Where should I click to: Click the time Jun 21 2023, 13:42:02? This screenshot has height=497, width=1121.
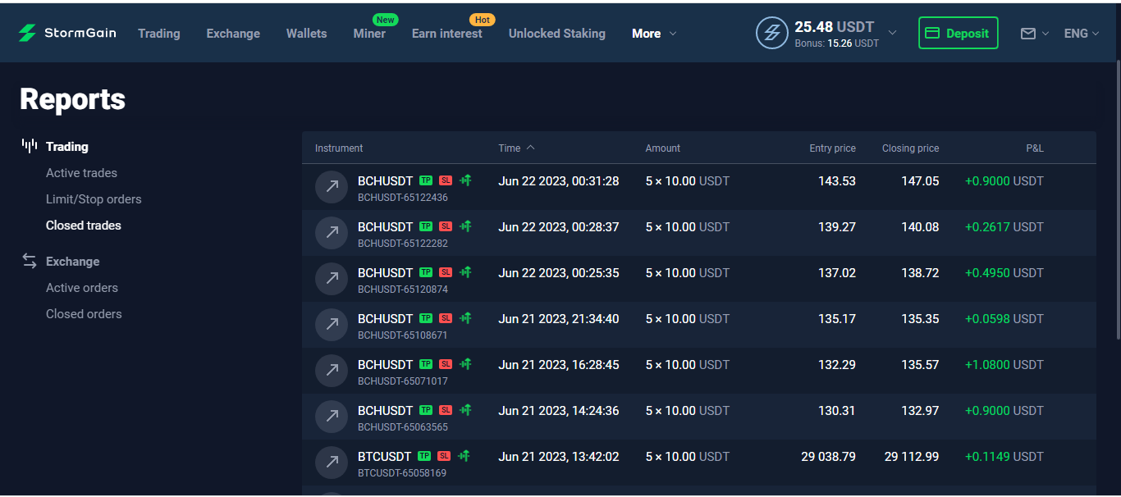(559, 457)
